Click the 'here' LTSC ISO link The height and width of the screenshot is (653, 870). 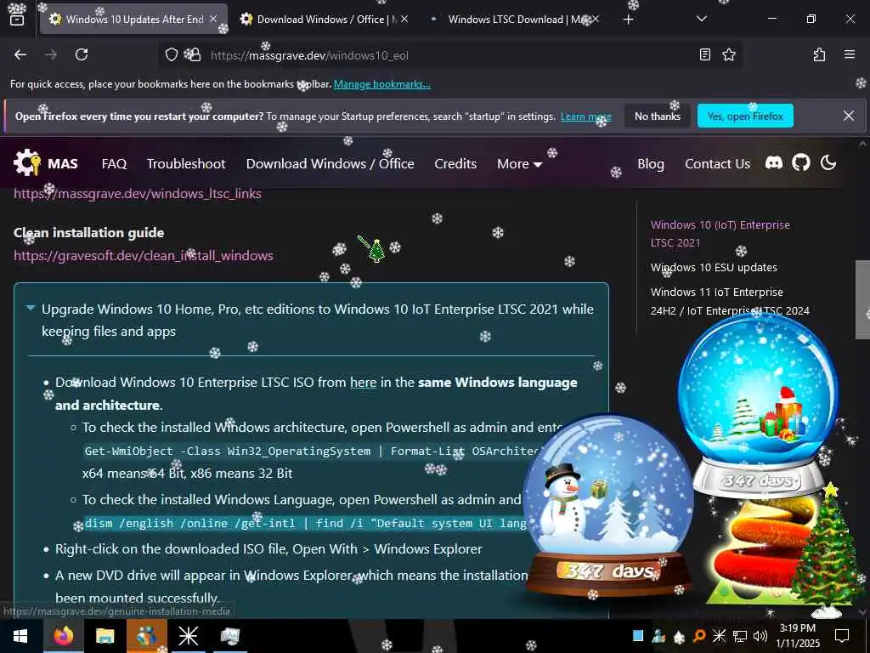tap(363, 382)
